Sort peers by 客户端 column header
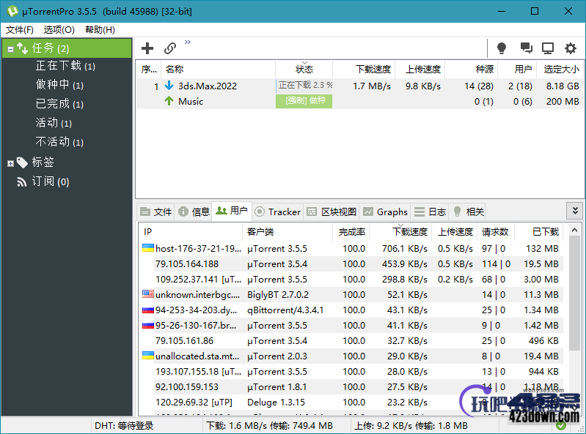Image resolution: width=586 pixels, height=434 pixels. tap(287, 232)
